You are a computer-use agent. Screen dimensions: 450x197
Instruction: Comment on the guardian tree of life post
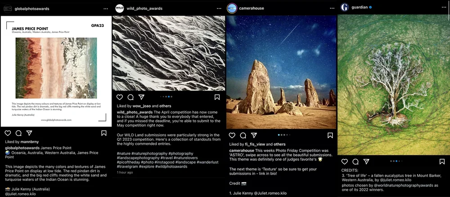point(355,162)
